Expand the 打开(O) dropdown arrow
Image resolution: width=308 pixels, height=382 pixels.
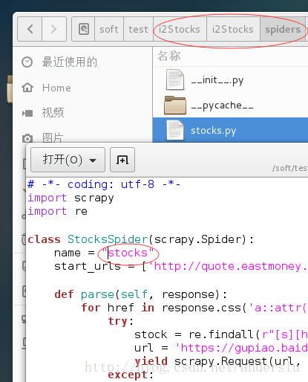click(x=93, y=161)
